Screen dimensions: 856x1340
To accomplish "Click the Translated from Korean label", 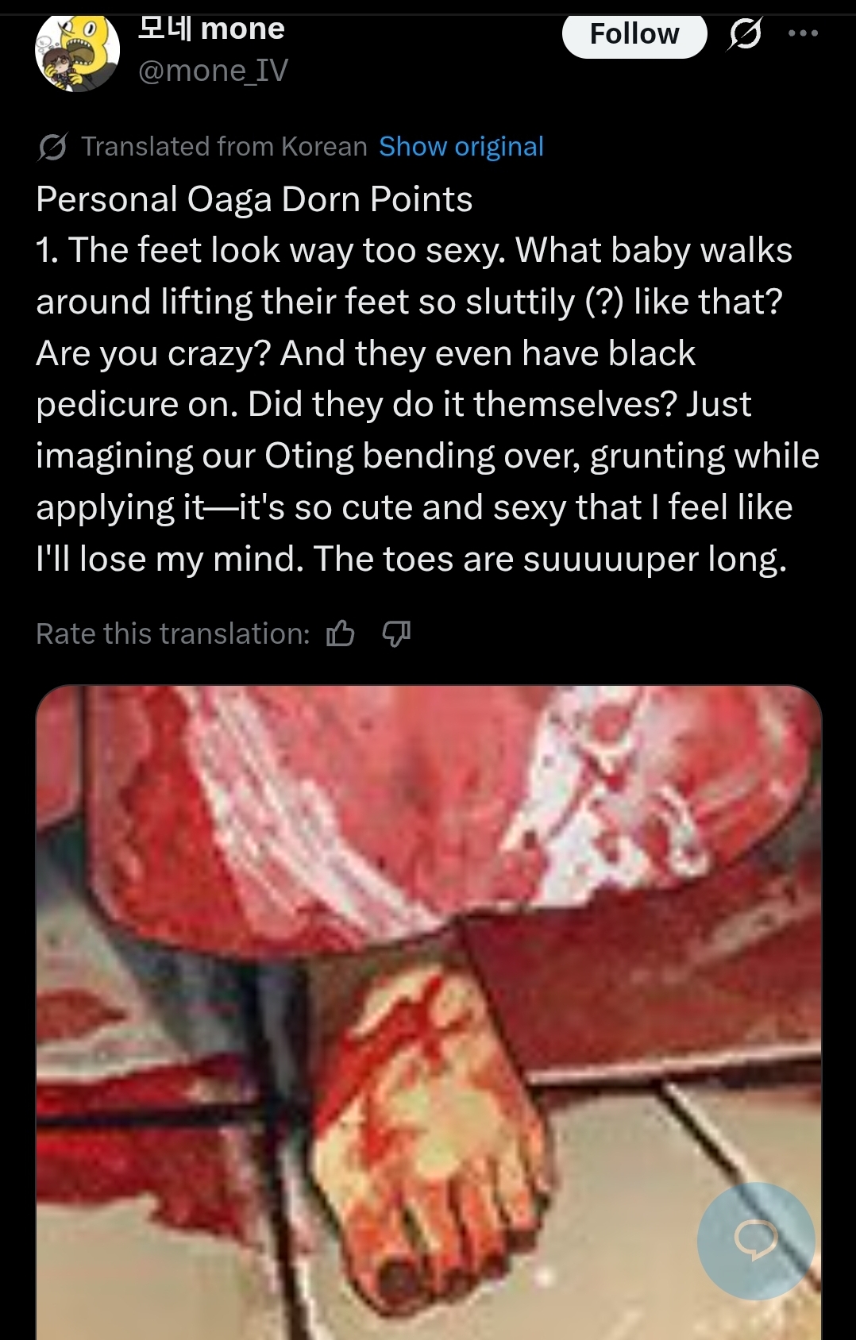I will pyautogui.click(x=225, y=147).
